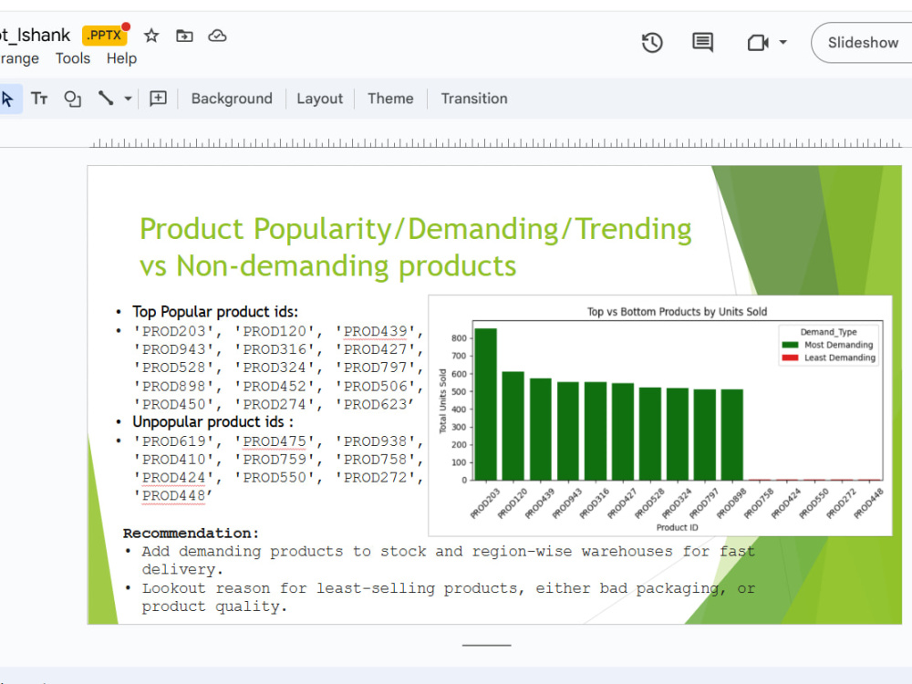Click the speaker notes divider handle
The width and height of the screenshot is (912, 684).
(486, 645)
